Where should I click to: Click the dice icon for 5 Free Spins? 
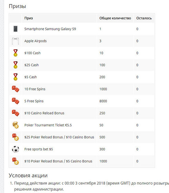click(16, 101)
